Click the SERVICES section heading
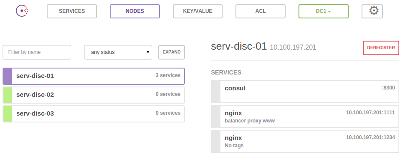The width and height of the screenshot is (401, 155). coord(226,72)
